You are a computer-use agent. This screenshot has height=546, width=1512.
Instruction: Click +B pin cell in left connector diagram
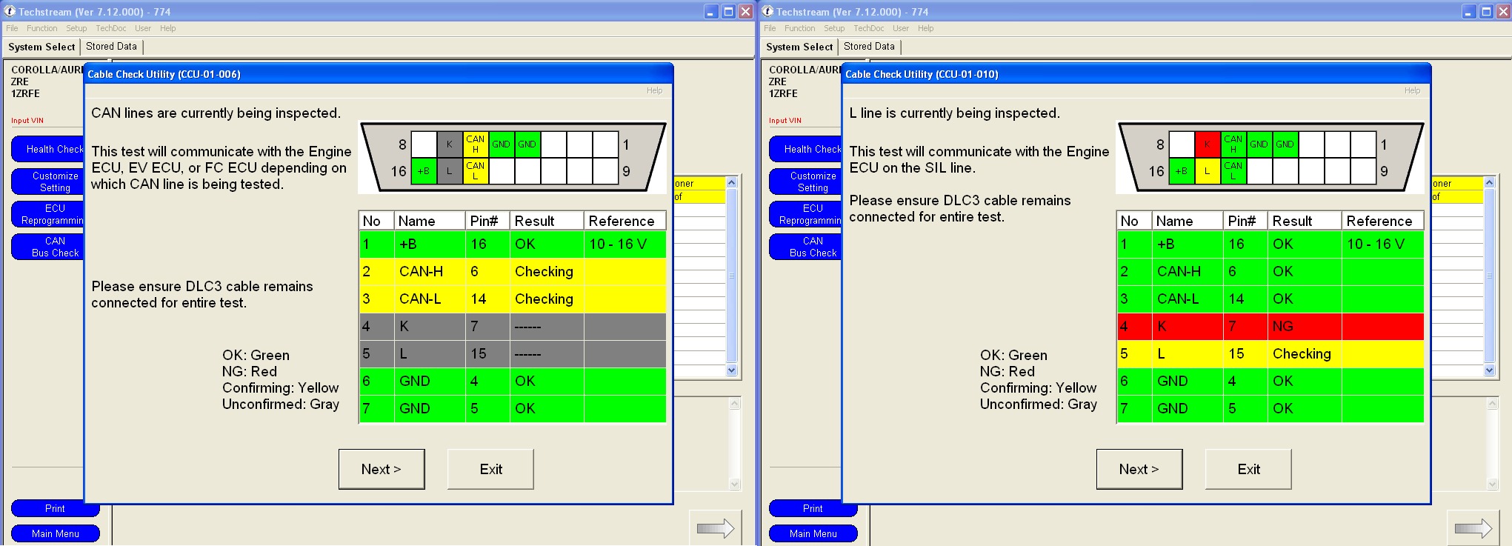point(424,170)
